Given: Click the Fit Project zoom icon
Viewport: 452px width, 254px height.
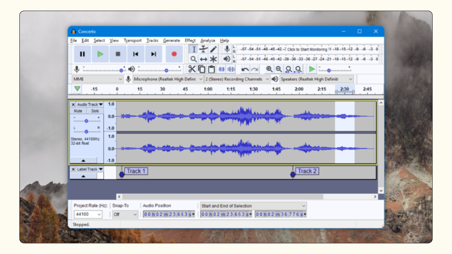Looking at the screenshot, I should 298,69.
